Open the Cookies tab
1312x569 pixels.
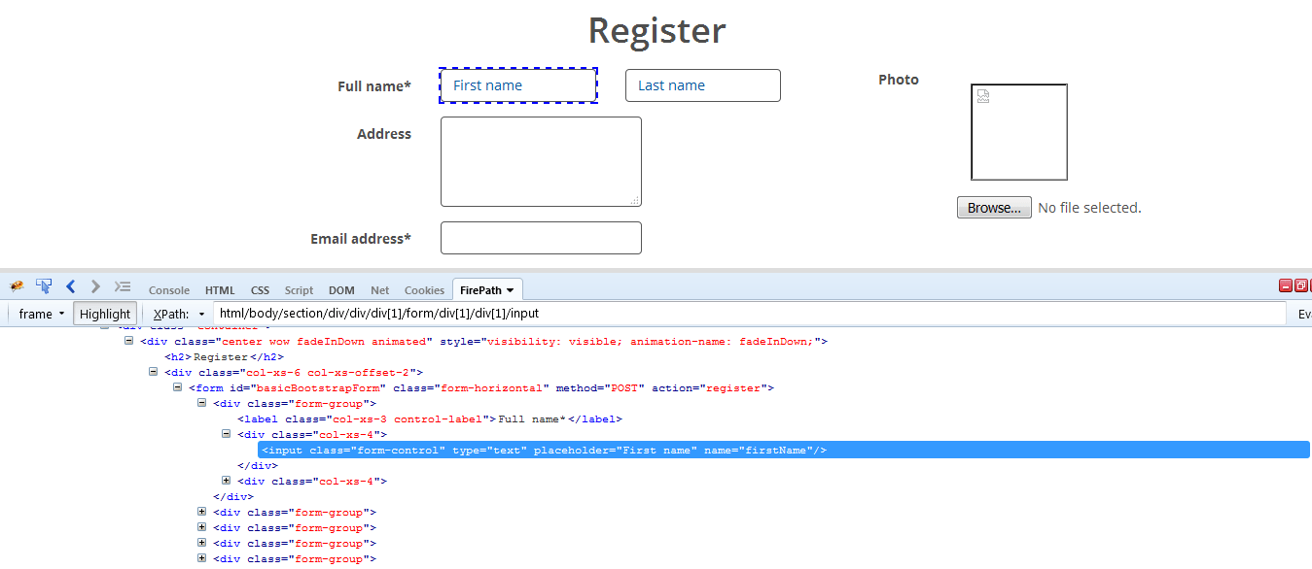pyautogui.click(x=424, y=290)
